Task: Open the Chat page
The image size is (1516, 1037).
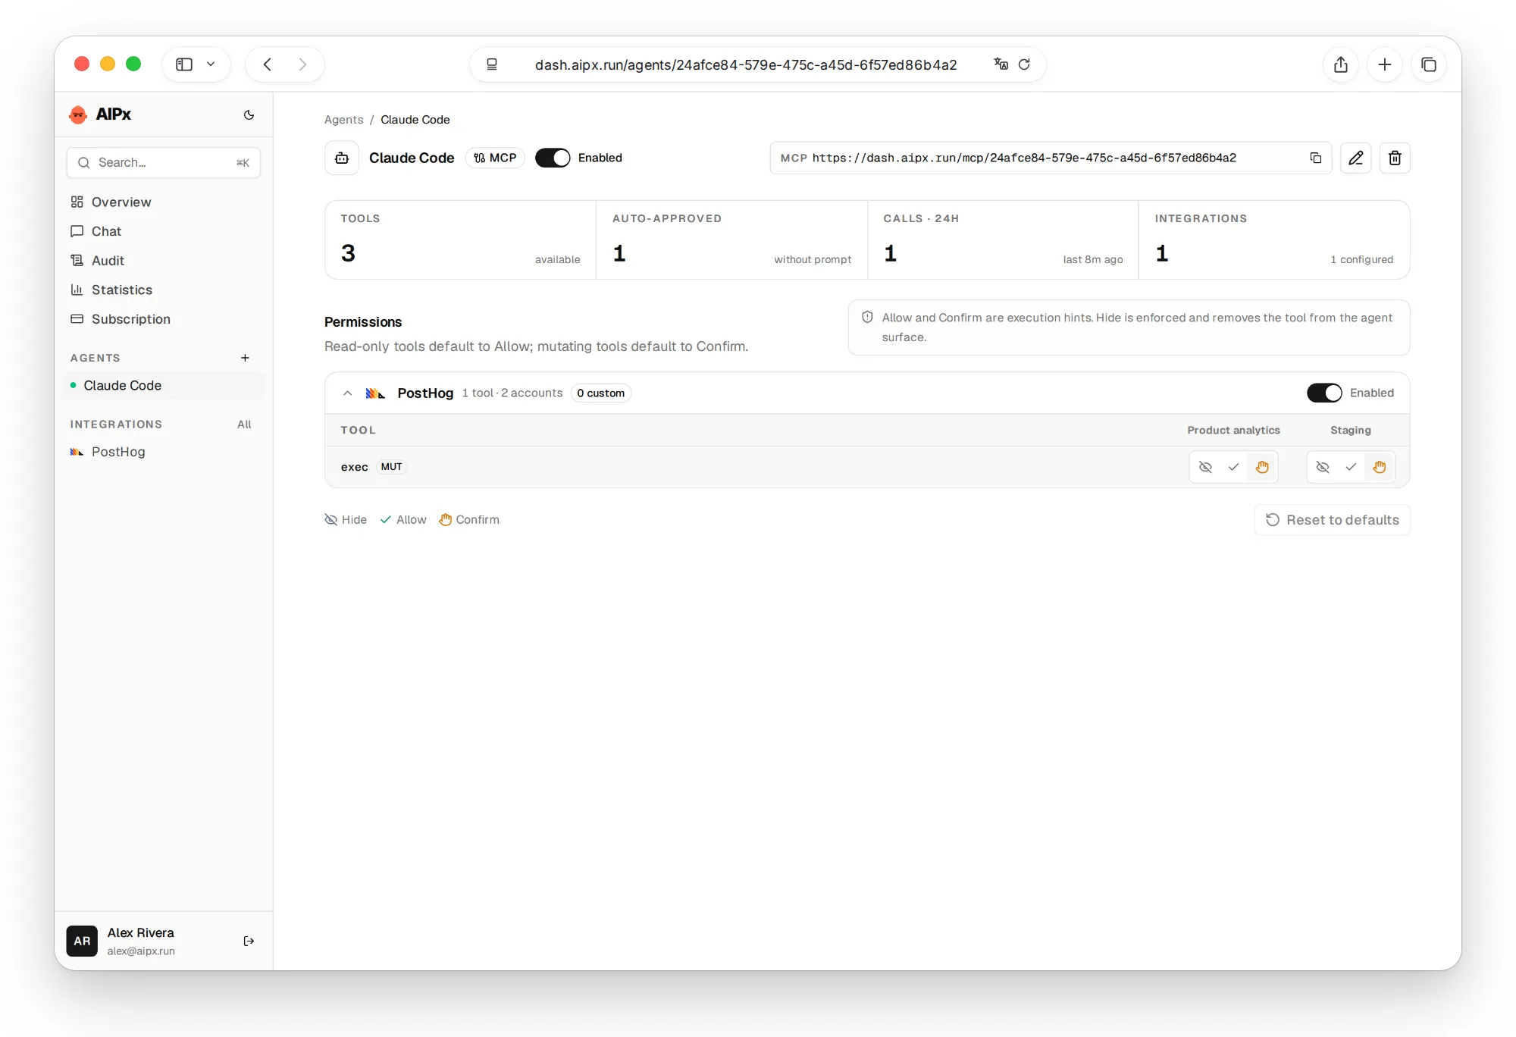Action: [164, 231]
